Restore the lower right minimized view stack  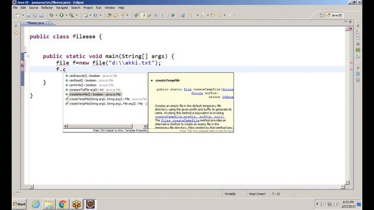pyautogui.click(x=358, y=68)
